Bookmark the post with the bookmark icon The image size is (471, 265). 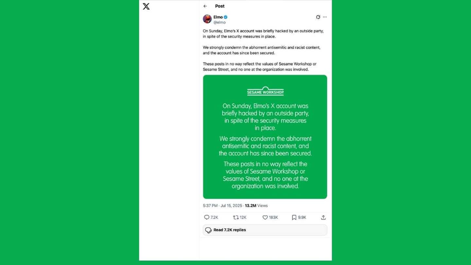294,217
